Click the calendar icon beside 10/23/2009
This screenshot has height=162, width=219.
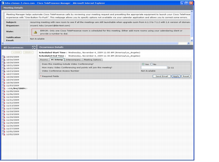tap(4, 71)
